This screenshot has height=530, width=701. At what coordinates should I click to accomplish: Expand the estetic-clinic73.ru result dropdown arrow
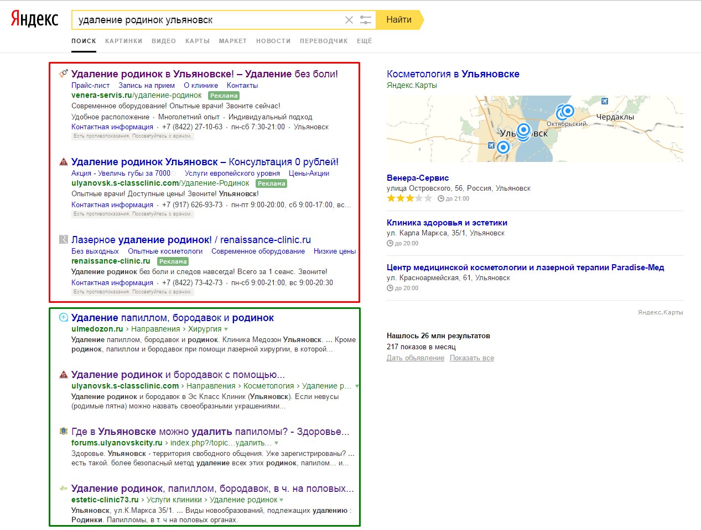[x=281, y=500]
